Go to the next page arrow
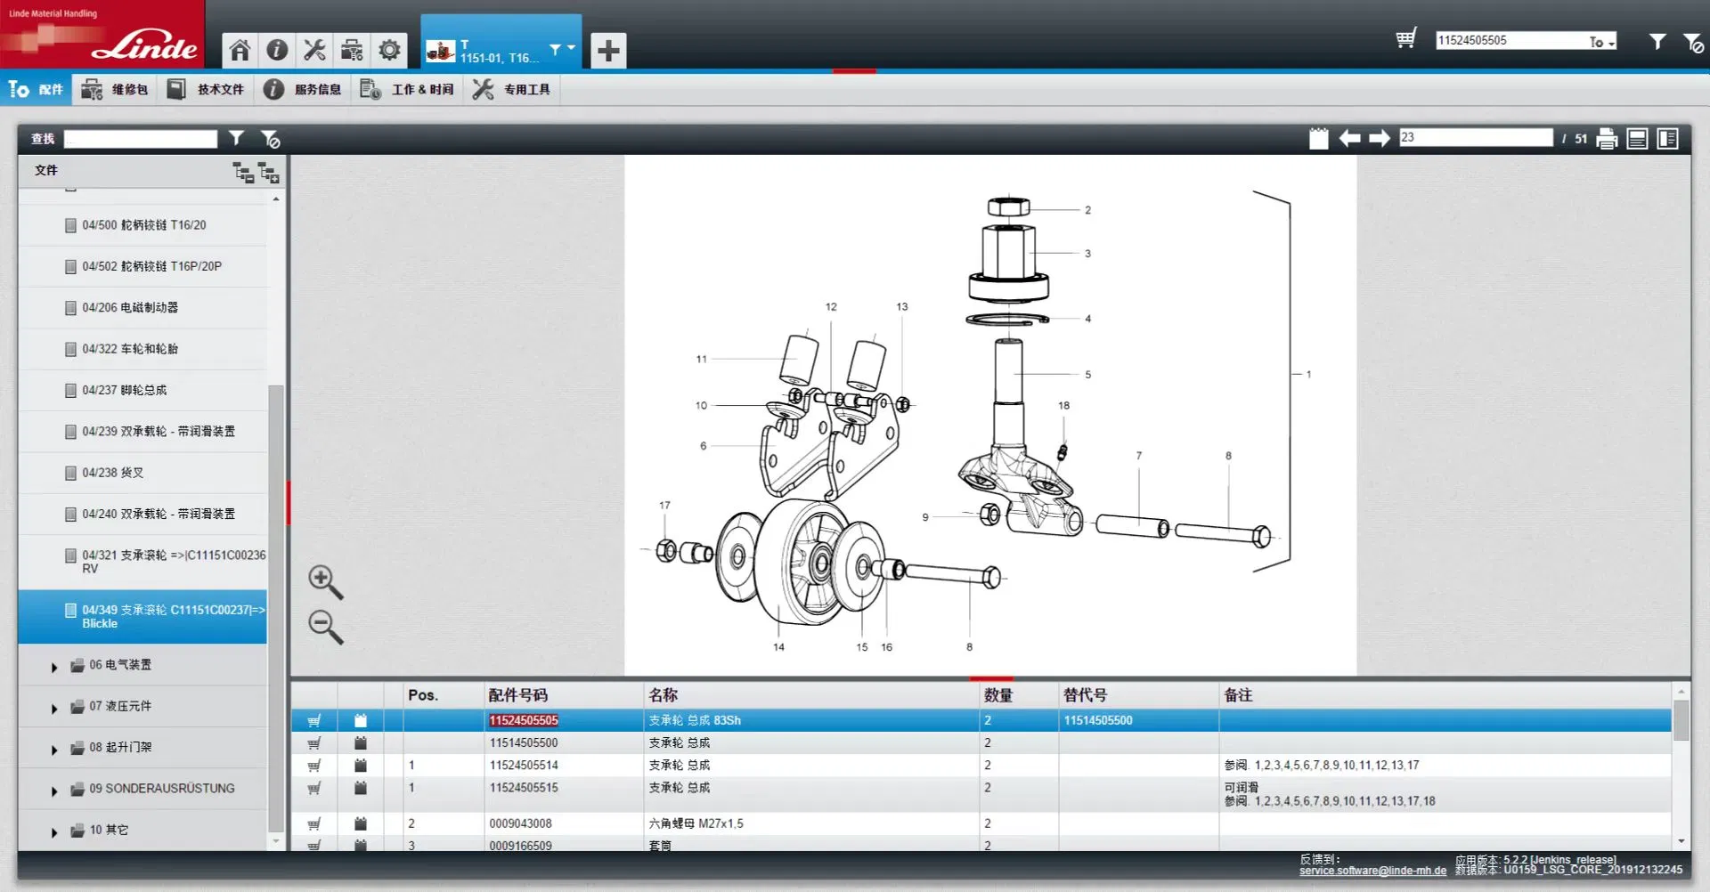 (x=1380, y=138)
